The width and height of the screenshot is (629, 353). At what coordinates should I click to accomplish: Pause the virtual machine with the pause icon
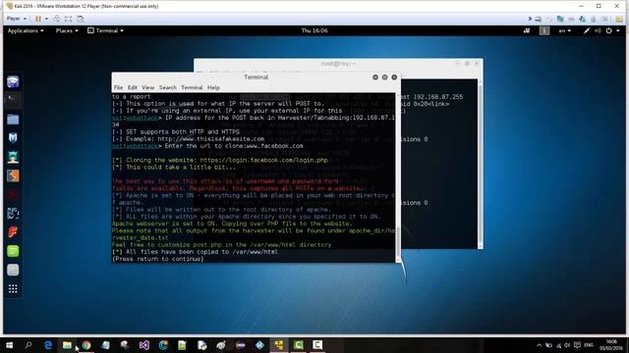38,19
